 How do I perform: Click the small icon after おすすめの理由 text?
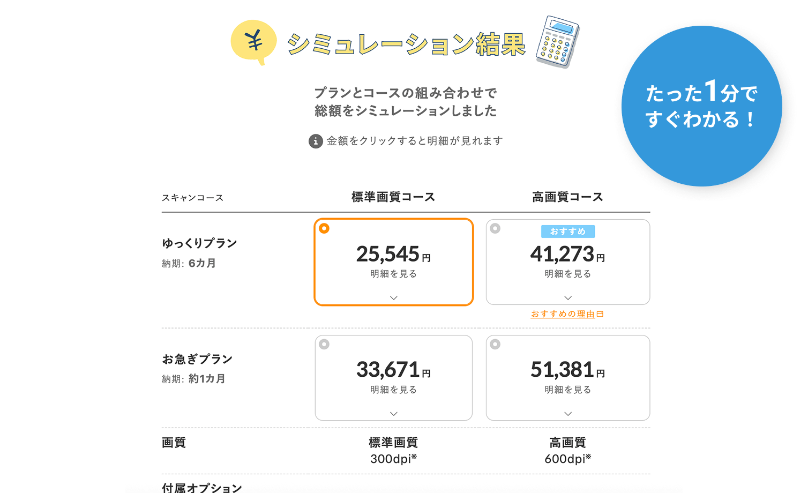(x=600, y=313)
